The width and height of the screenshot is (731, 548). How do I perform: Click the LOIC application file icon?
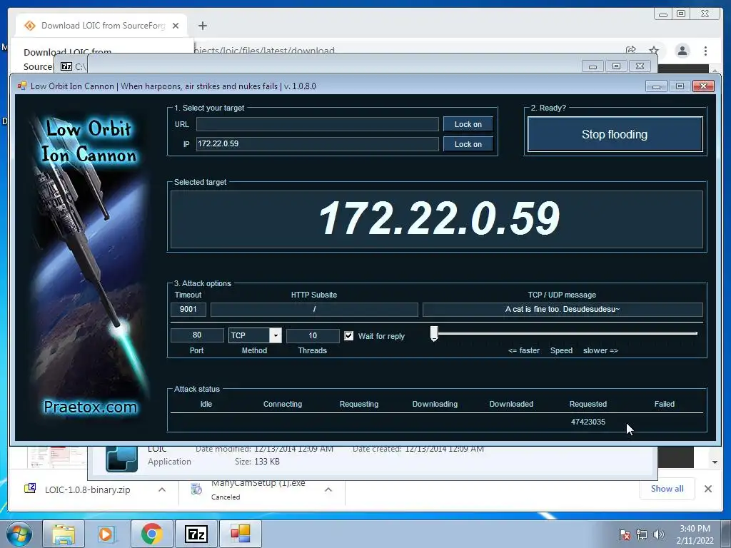(121, 459)
